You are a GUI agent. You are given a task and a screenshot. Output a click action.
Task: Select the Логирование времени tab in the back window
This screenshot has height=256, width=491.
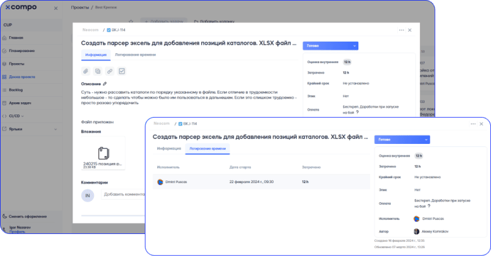click(135, 55)
